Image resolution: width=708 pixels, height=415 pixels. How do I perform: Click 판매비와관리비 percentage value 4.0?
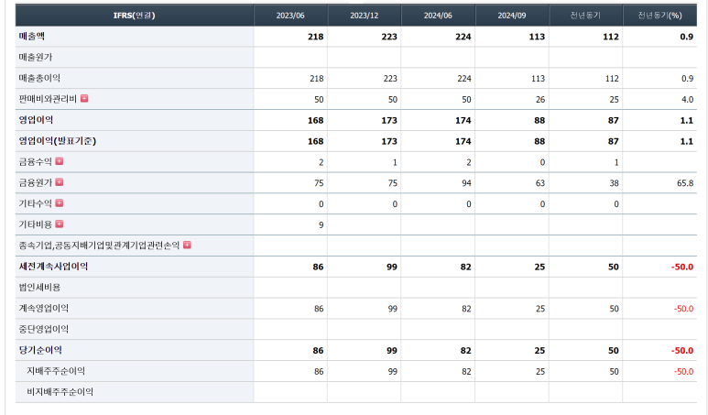point(688,99)
